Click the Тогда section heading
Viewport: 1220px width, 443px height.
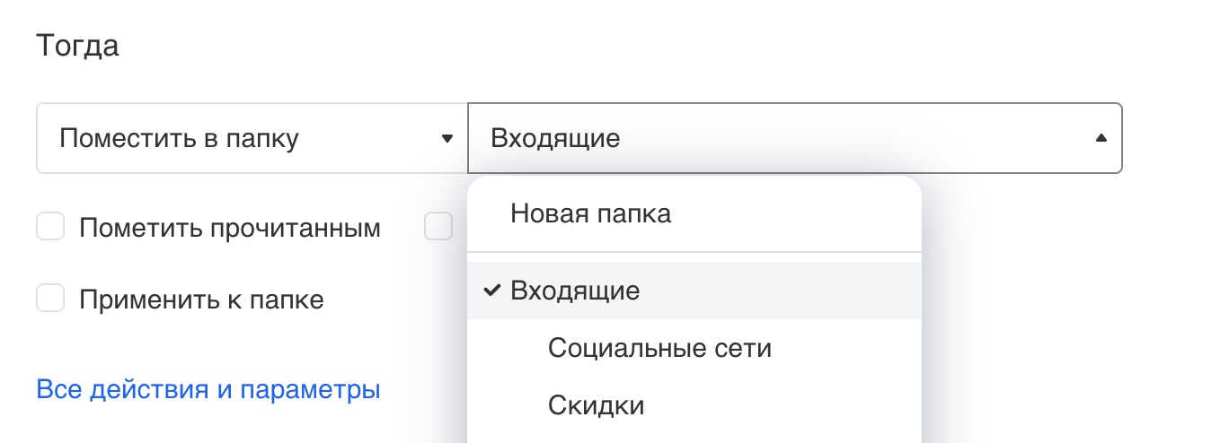77,46
